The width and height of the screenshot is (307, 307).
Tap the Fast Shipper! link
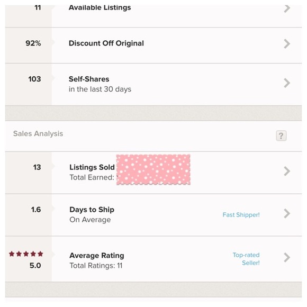241,215
